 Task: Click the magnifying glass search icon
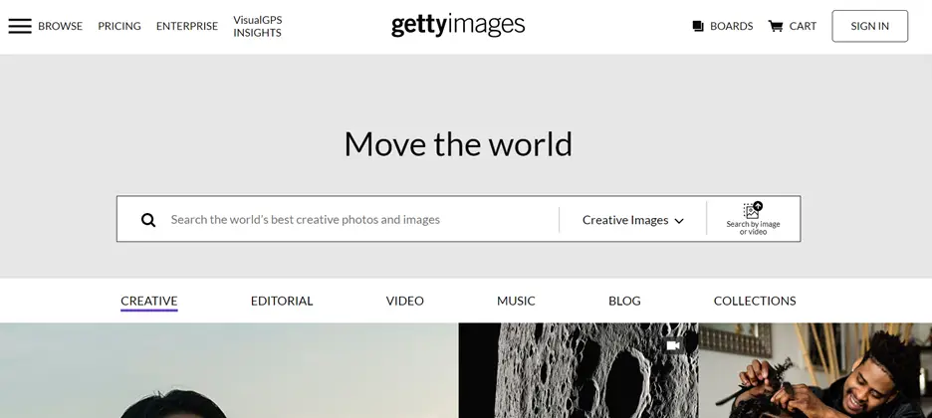tap(148, 220)
